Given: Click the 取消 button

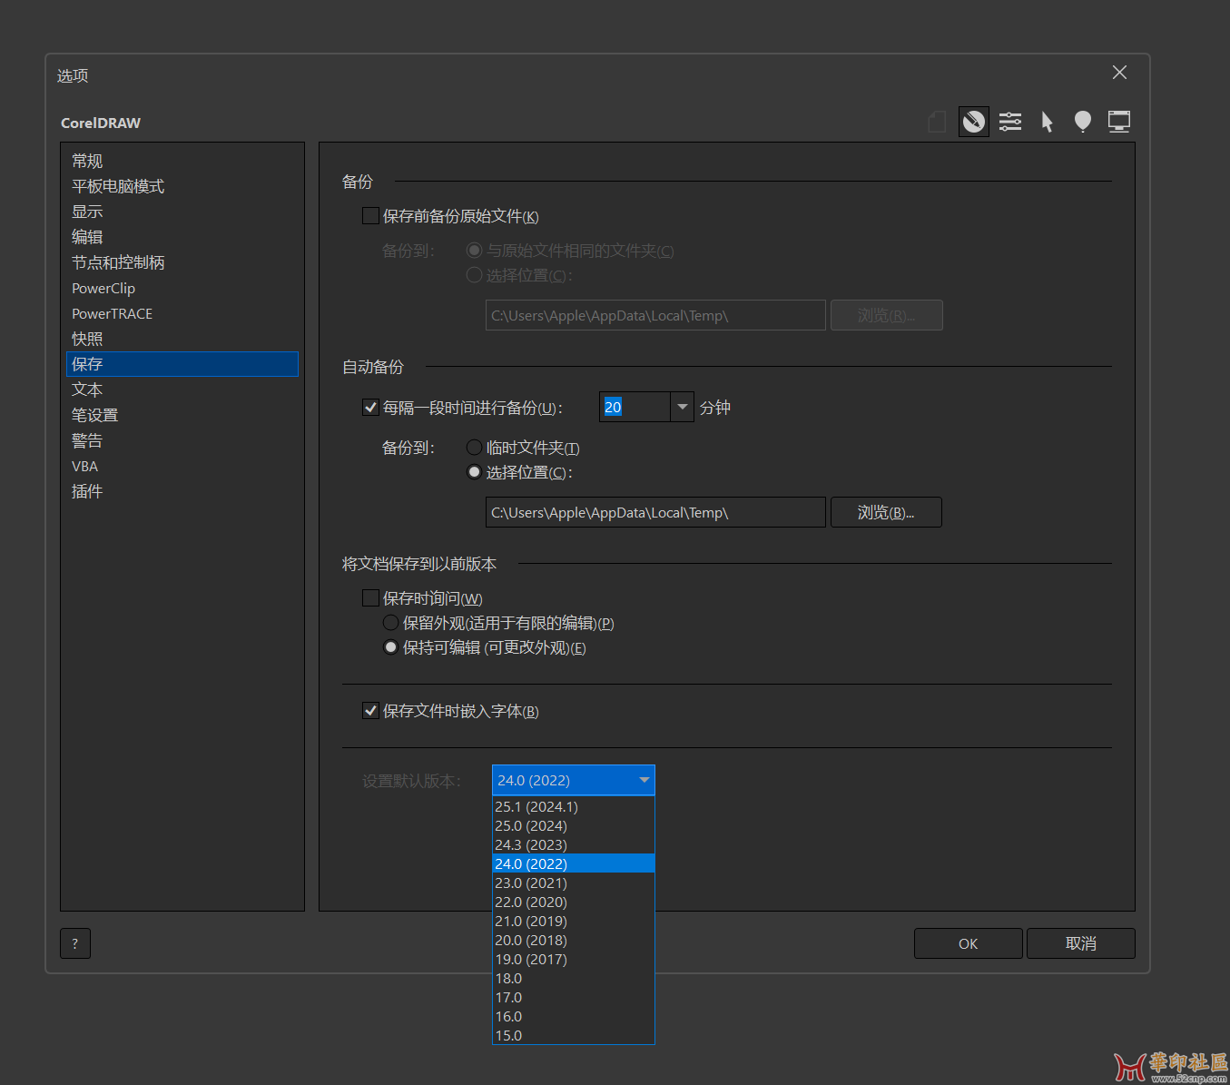Looking at the screenshot, I should tap(1081, 943).
